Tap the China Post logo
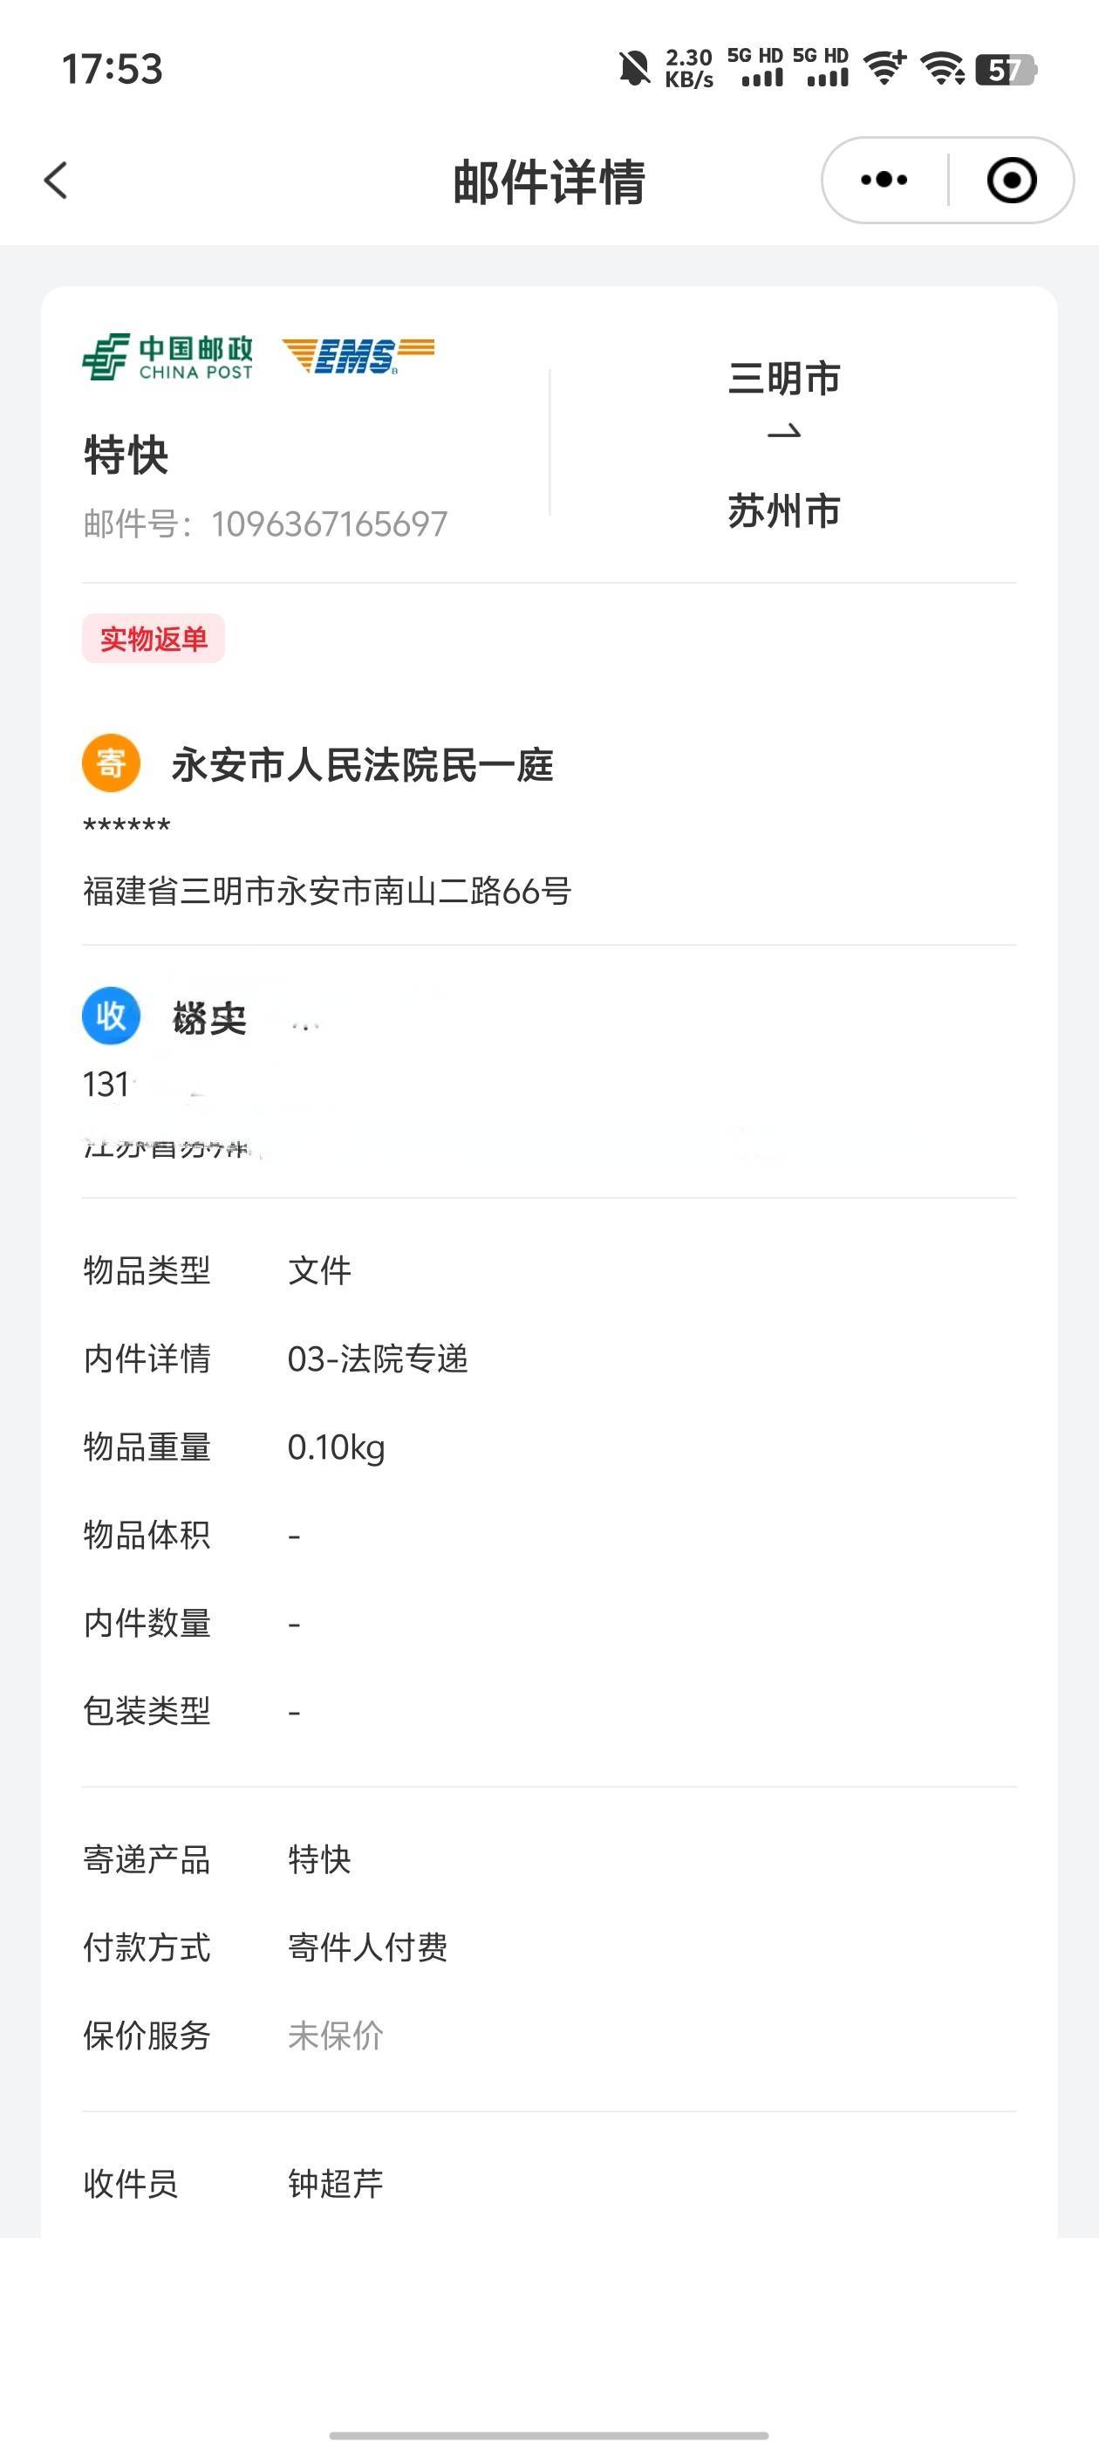The height and width of the screenshot is (2443, 1099). coord(167,357)
